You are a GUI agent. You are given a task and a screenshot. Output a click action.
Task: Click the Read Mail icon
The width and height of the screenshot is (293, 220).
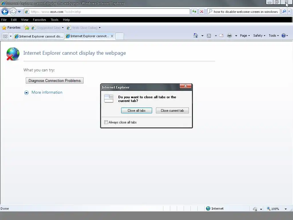(x=221, y=36)
